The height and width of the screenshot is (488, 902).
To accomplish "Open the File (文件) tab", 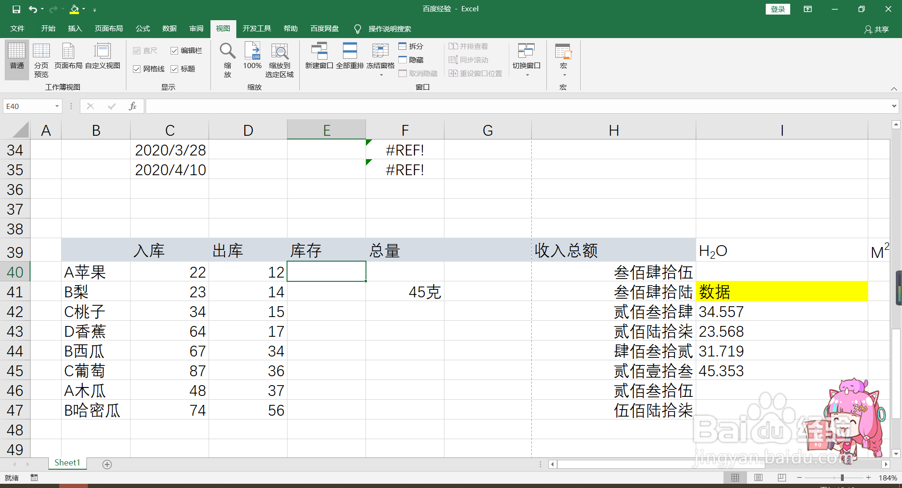I will click(17, 29).
